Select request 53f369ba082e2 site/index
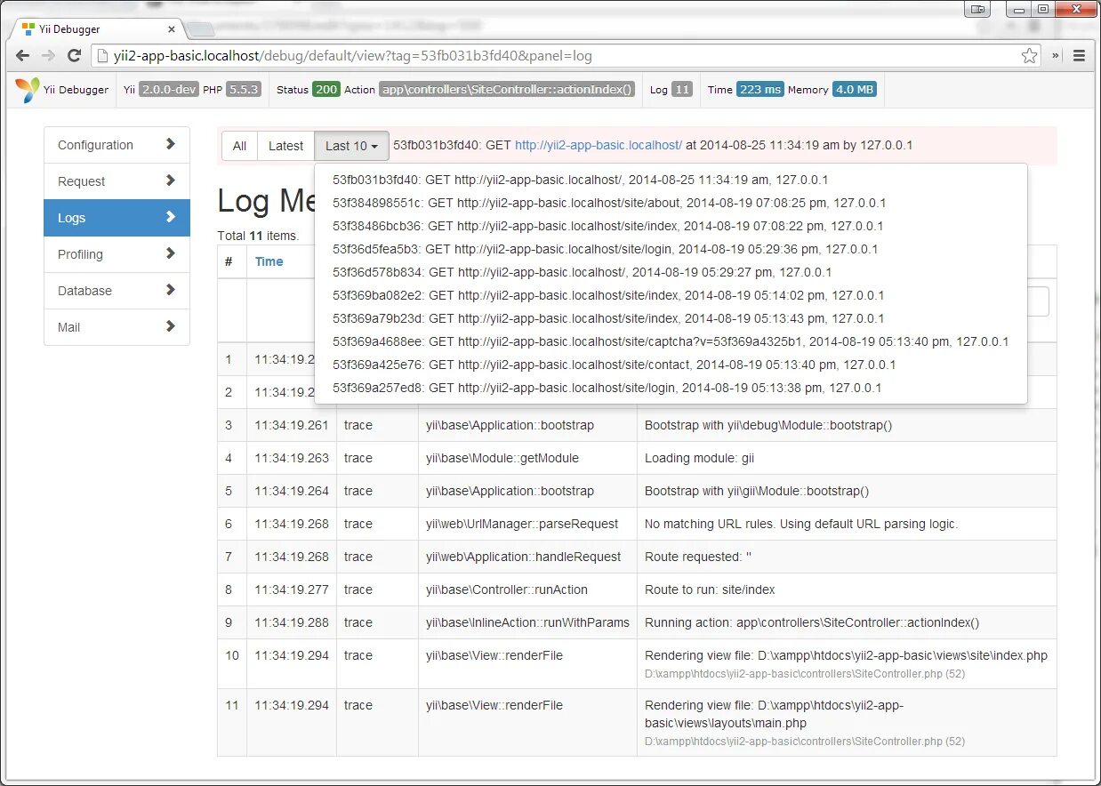The width and height of the screenshot is (1101, 786). click(x=671, y=295)
